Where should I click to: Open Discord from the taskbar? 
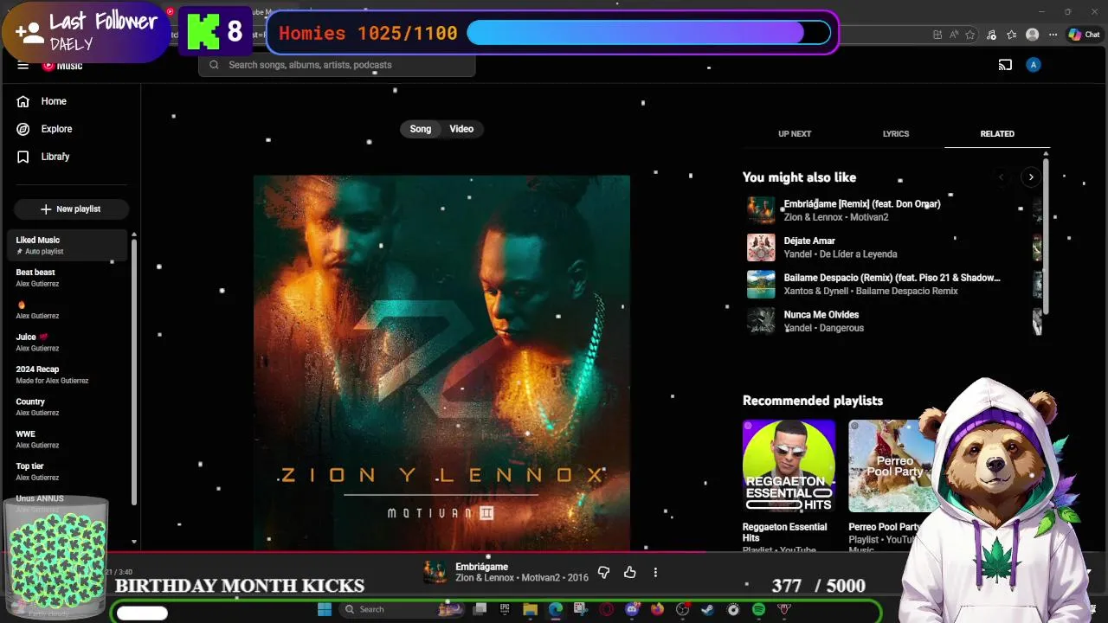click(632, 609)
